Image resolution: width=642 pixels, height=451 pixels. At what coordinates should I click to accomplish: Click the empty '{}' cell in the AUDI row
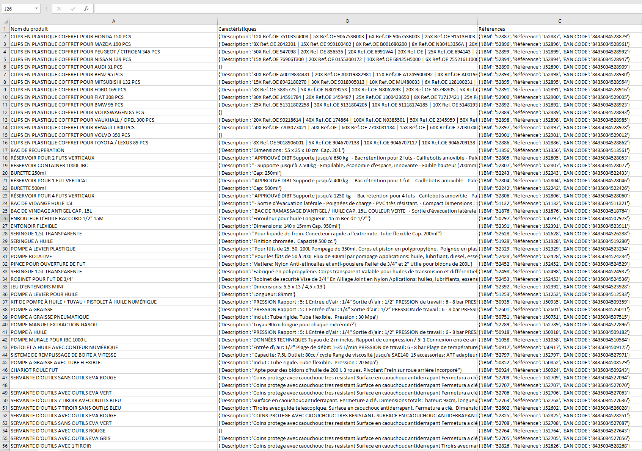[347, 67]
